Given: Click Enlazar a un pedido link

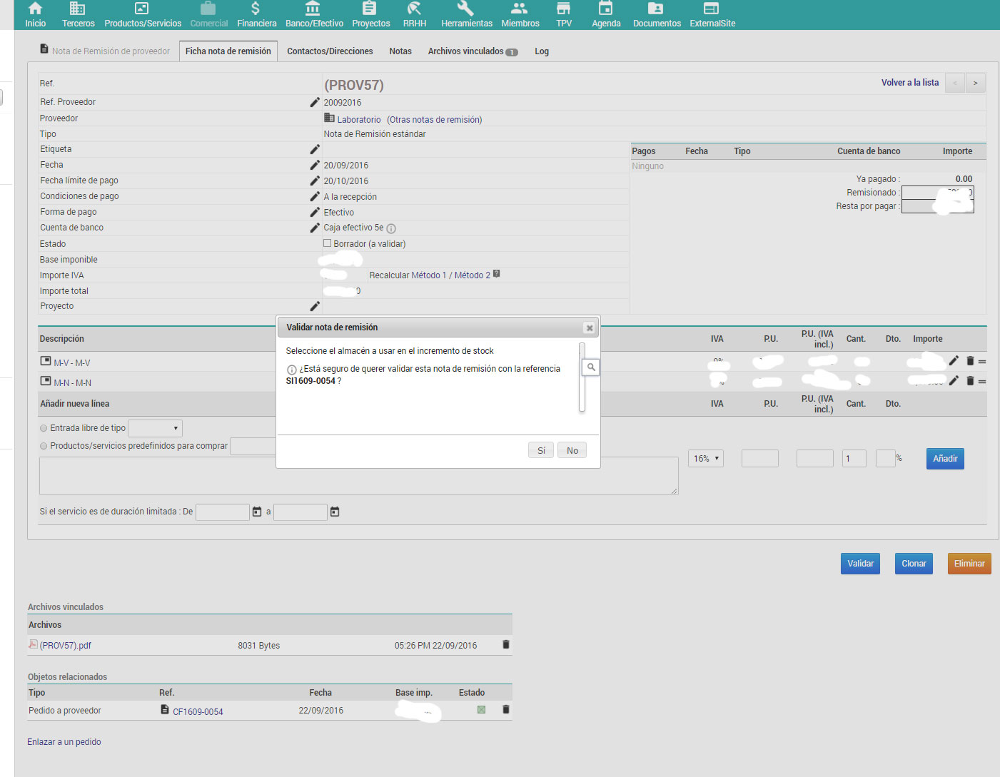Looking at the screenshot, I should click(64, 742).
